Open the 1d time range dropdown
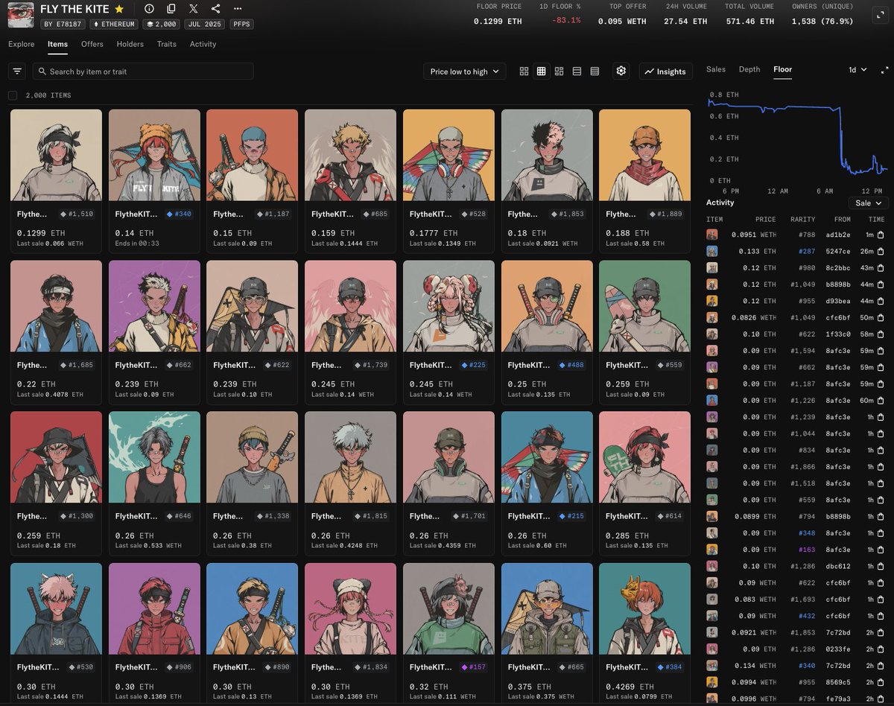 [857, 70]
